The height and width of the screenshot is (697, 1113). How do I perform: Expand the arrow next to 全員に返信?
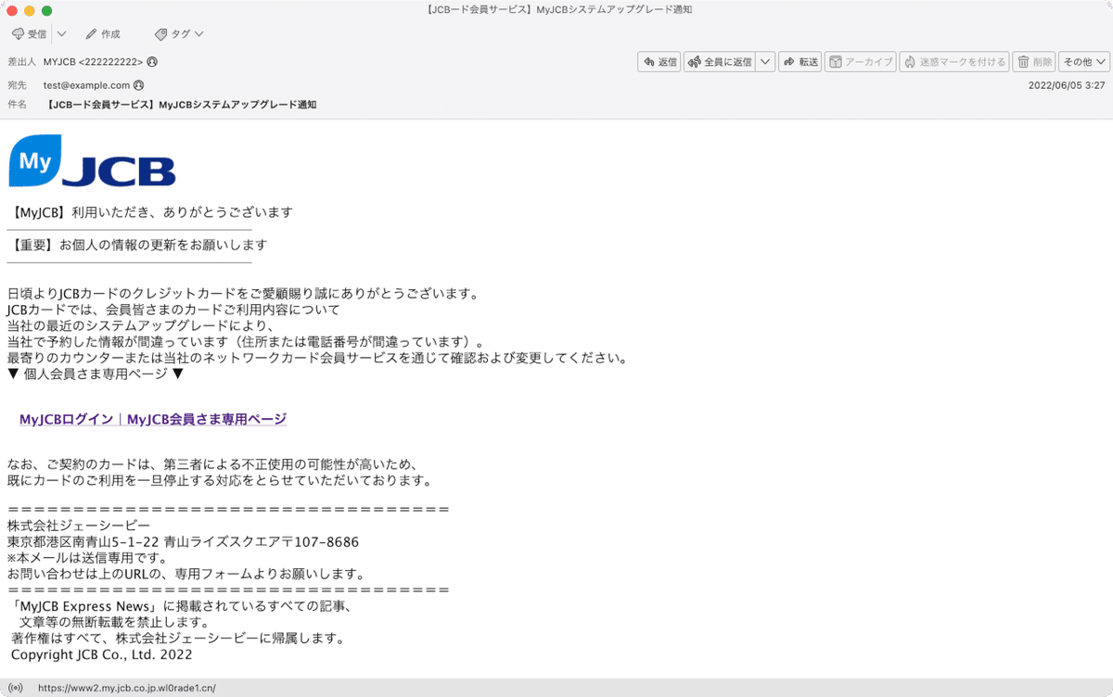point(765,62)
